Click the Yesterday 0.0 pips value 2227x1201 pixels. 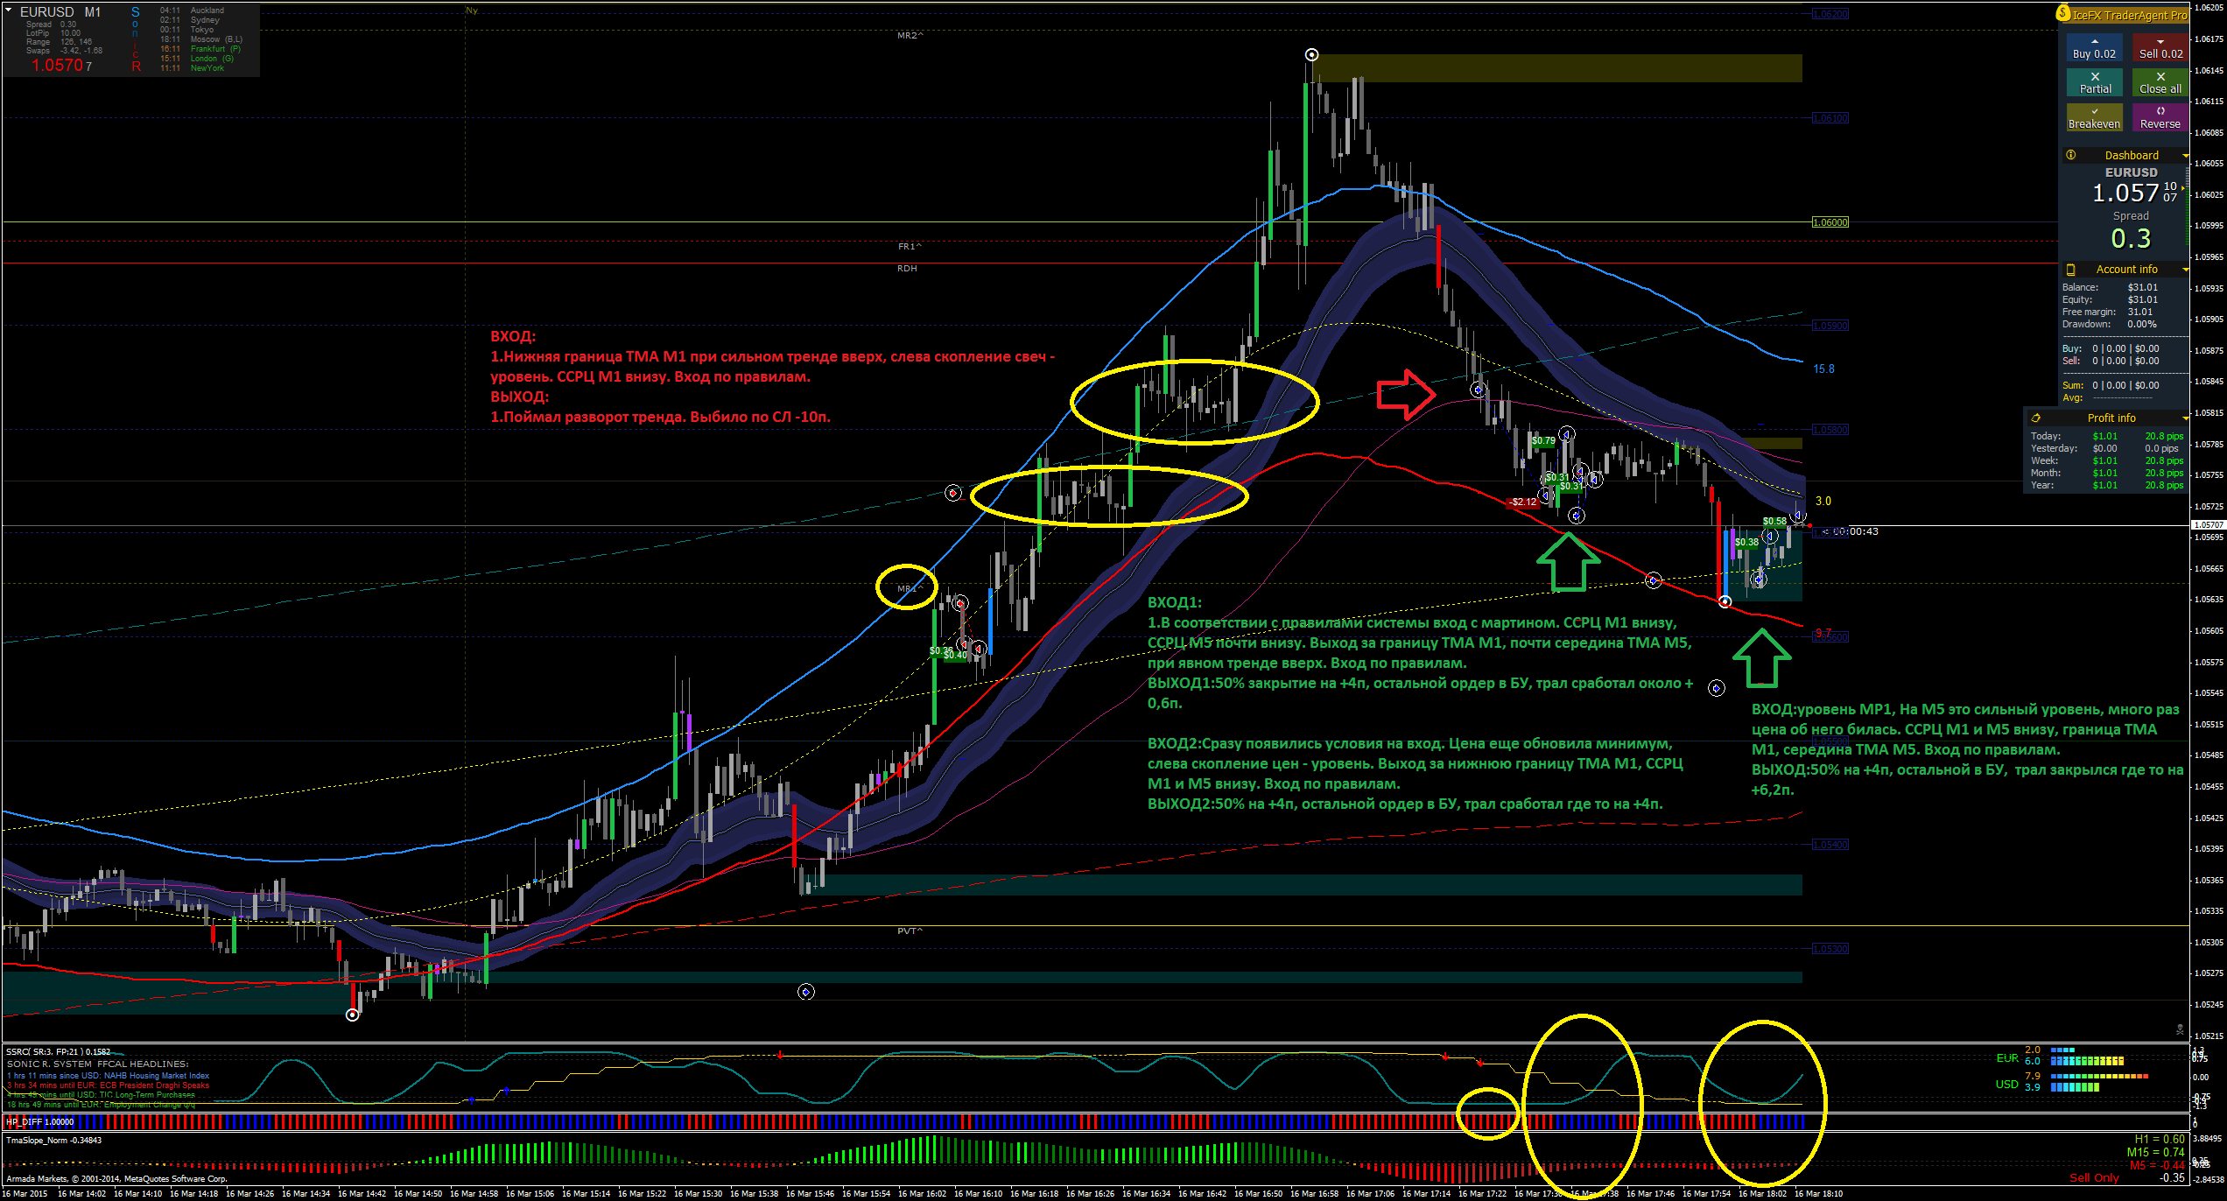(2161, 449)
